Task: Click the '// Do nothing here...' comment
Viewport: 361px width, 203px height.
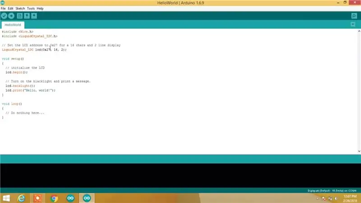Action: (x=25, y=113)
